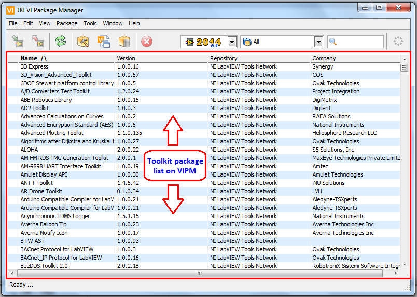The image size is (417, 297).
Task: Select the Averna Balloon Tip package
Action: (204, 224)
